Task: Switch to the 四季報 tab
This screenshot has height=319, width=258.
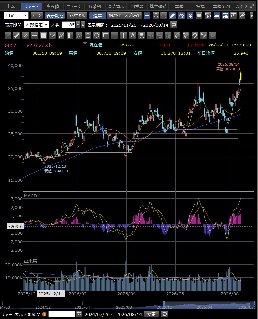Action: coord(137,6)
